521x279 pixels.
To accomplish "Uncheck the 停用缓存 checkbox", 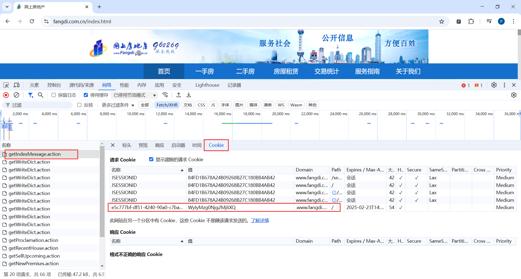I will point(86,95).
